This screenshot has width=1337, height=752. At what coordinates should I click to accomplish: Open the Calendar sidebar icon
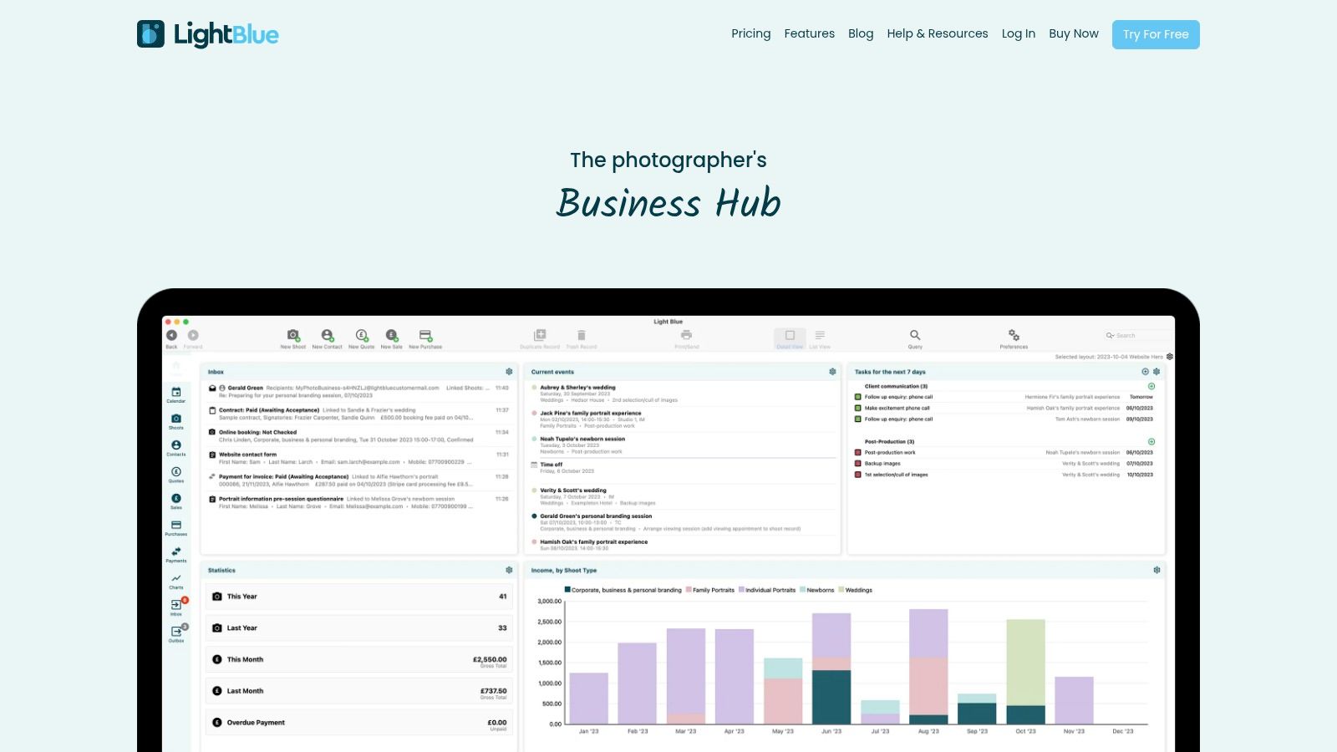tap(176, 394)
